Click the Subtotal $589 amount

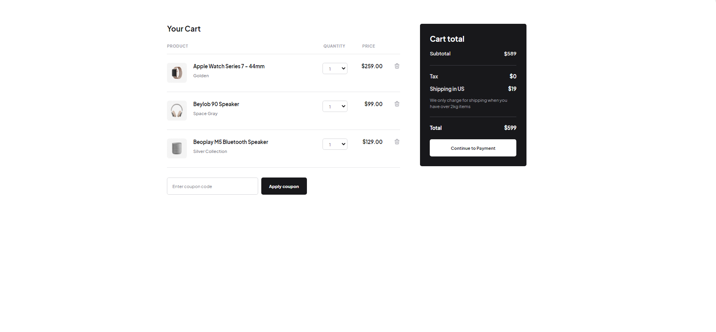[x=510, y=54]
